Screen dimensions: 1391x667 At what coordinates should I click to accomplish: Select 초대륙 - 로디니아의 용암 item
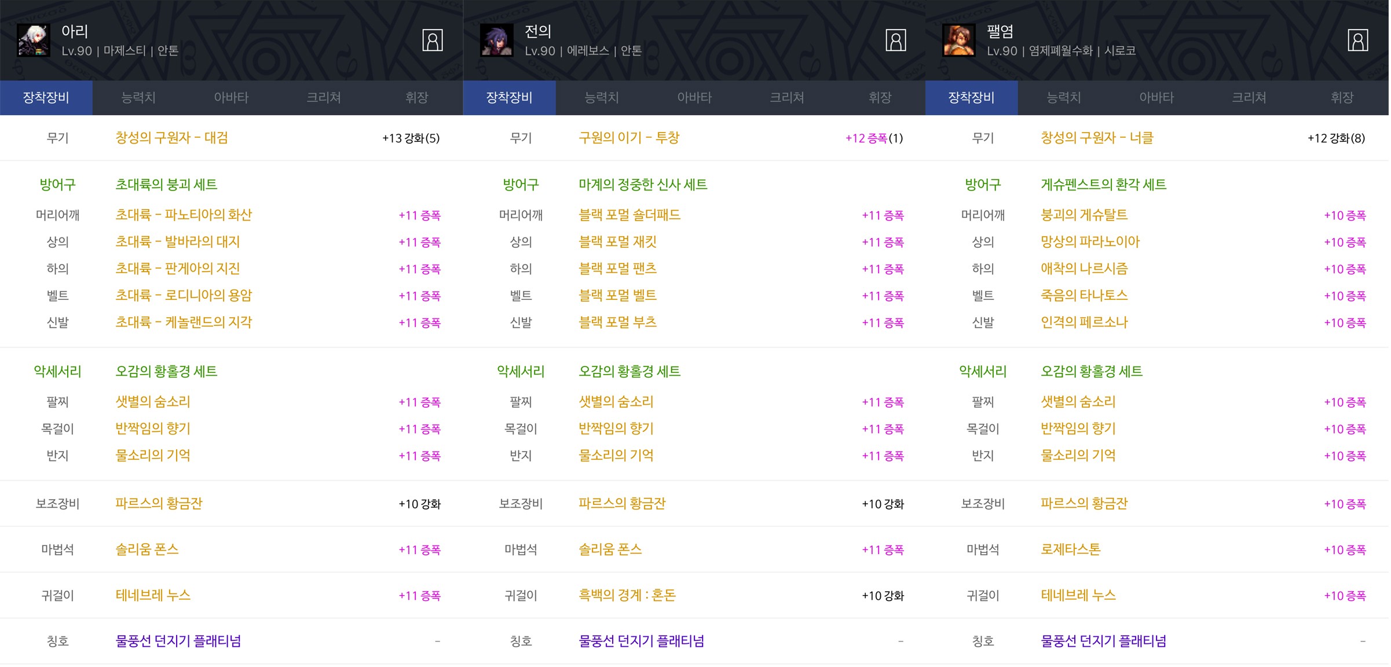pyautogui.click(x=184, y=295)
